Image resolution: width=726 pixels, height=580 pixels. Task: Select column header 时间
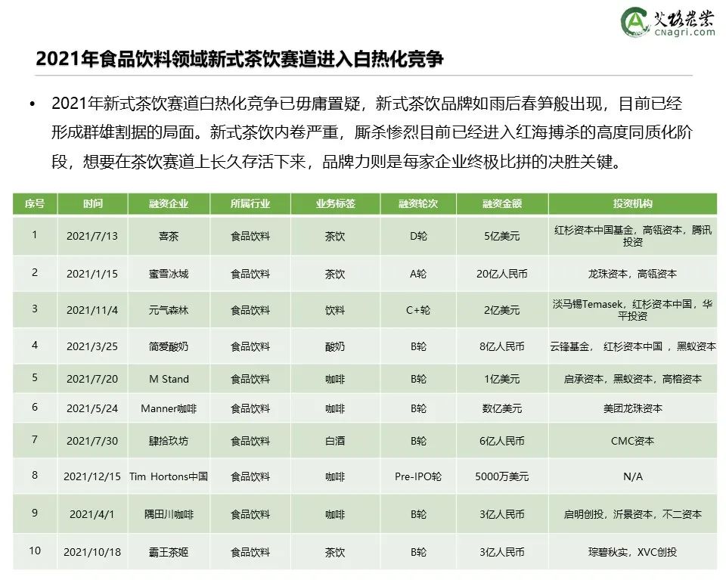click(92, 203)
